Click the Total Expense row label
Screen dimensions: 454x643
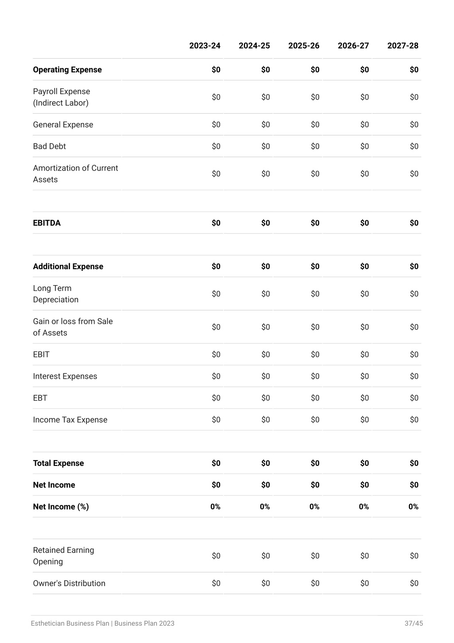pyautogui.click(x=58, y=463)
